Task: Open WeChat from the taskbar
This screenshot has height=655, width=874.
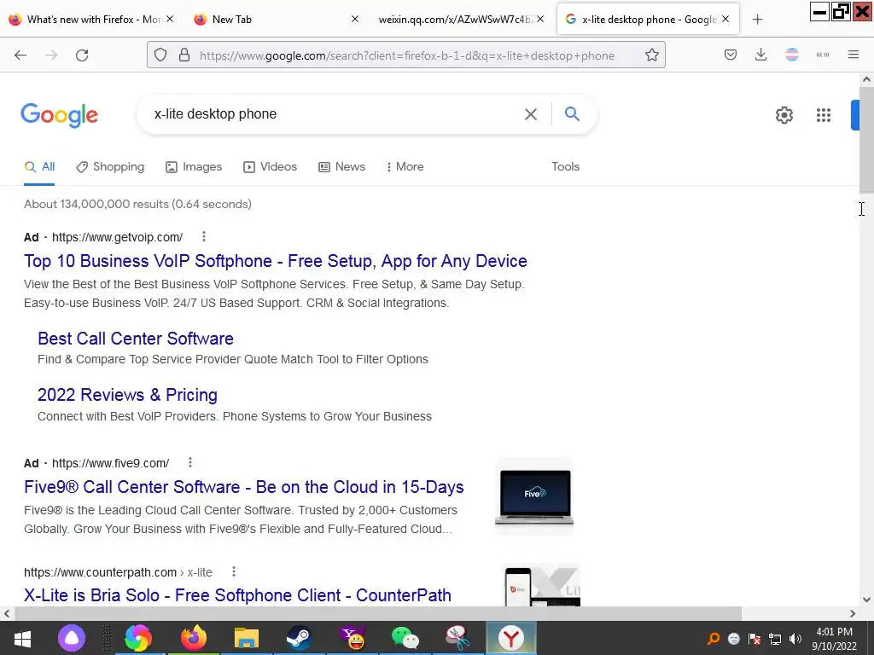Action: pyautogui.click(x=405, y=638)
